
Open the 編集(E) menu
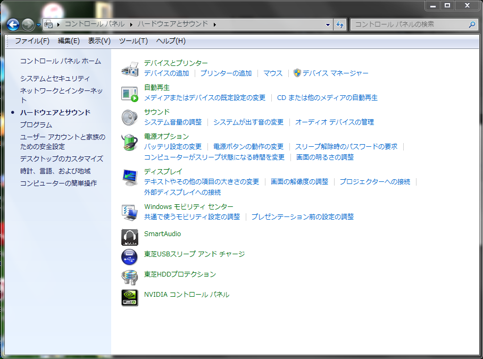69,41
